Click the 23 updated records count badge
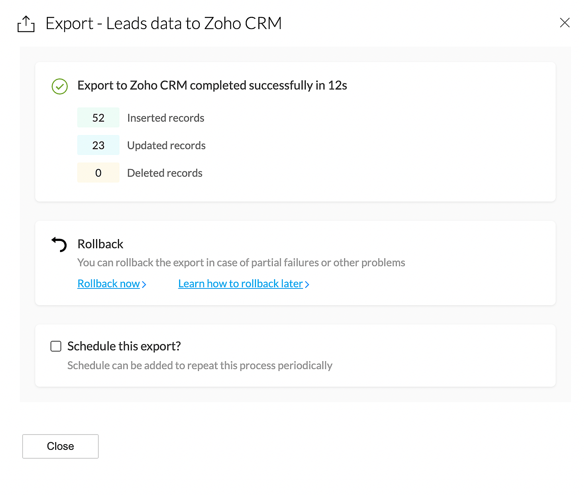This screenshot has width=584, height=495. click(98, 145)
